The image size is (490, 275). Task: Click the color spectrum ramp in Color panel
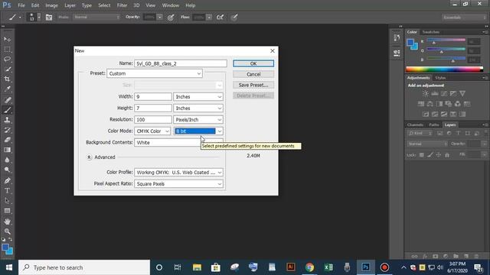(444, 70)
